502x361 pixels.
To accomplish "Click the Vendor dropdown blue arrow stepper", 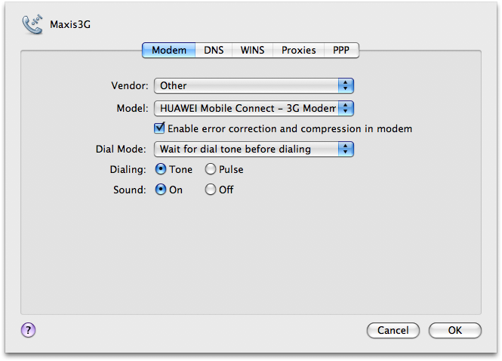I will point(346,86).
